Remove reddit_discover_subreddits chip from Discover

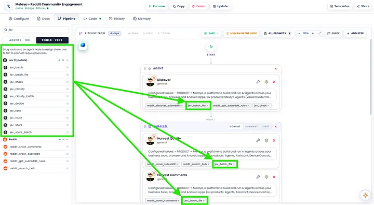click(182, 106)
